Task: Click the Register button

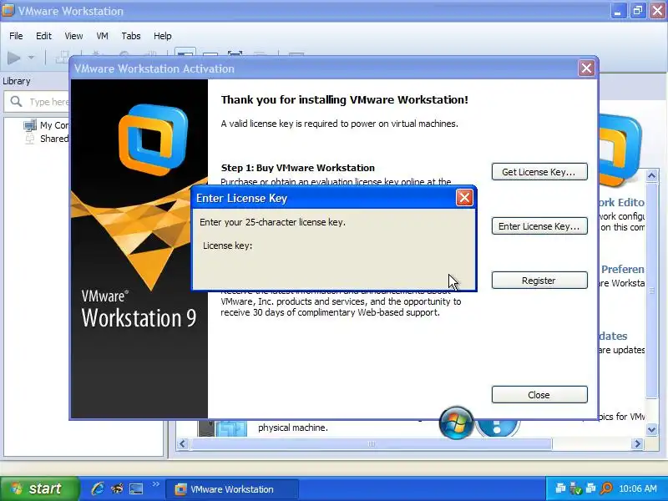Action: (539, 281)
